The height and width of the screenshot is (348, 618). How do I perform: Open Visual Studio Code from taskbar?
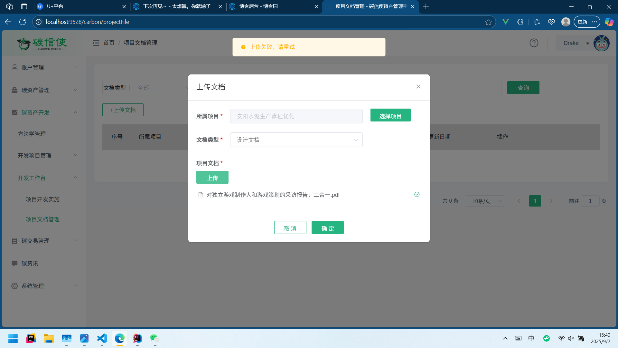[102, 338]
